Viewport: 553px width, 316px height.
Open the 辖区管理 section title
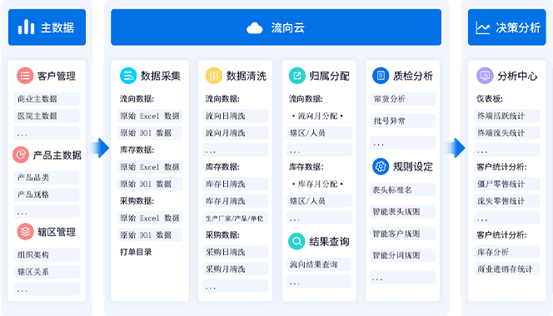(x=57, y=232)
